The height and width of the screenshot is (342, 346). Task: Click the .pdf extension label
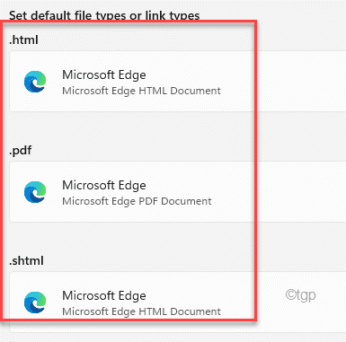click(x=21, y=151)
